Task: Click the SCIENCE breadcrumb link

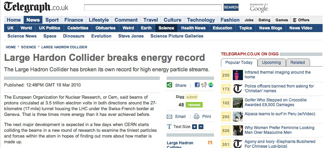Action: pyautogui.click(x=28, y=47)
